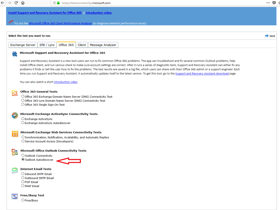Click 'Office 365 General Tests' heading
The image size is (280, 210).
(39, 92)
